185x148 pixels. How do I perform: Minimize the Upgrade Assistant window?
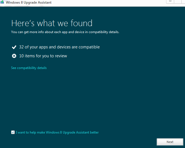(170, 1)
